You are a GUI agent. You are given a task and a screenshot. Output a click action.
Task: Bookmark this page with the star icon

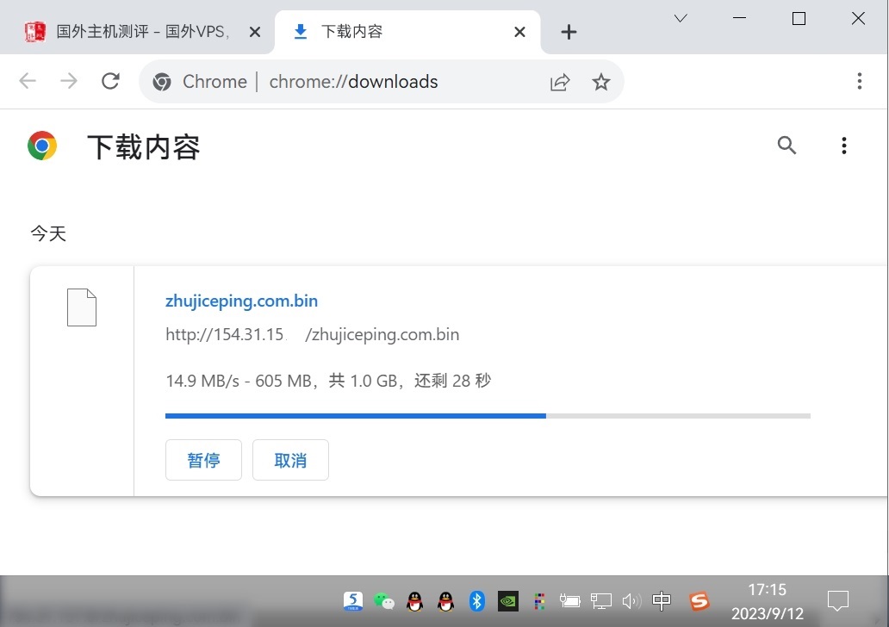(x=601, y=82)
